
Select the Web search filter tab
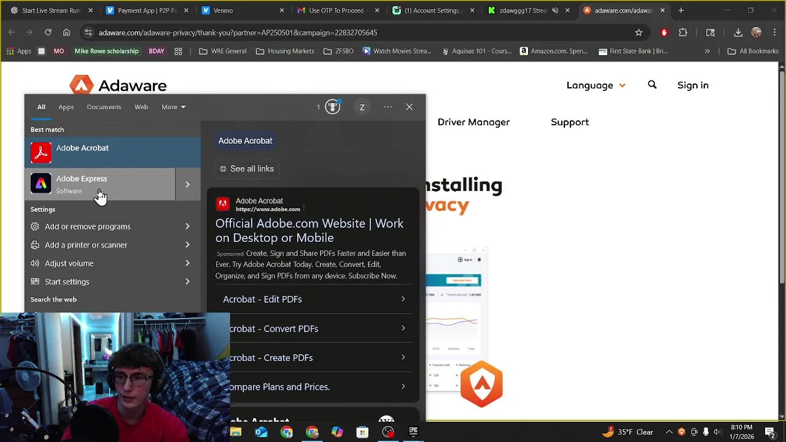(141, 107)
